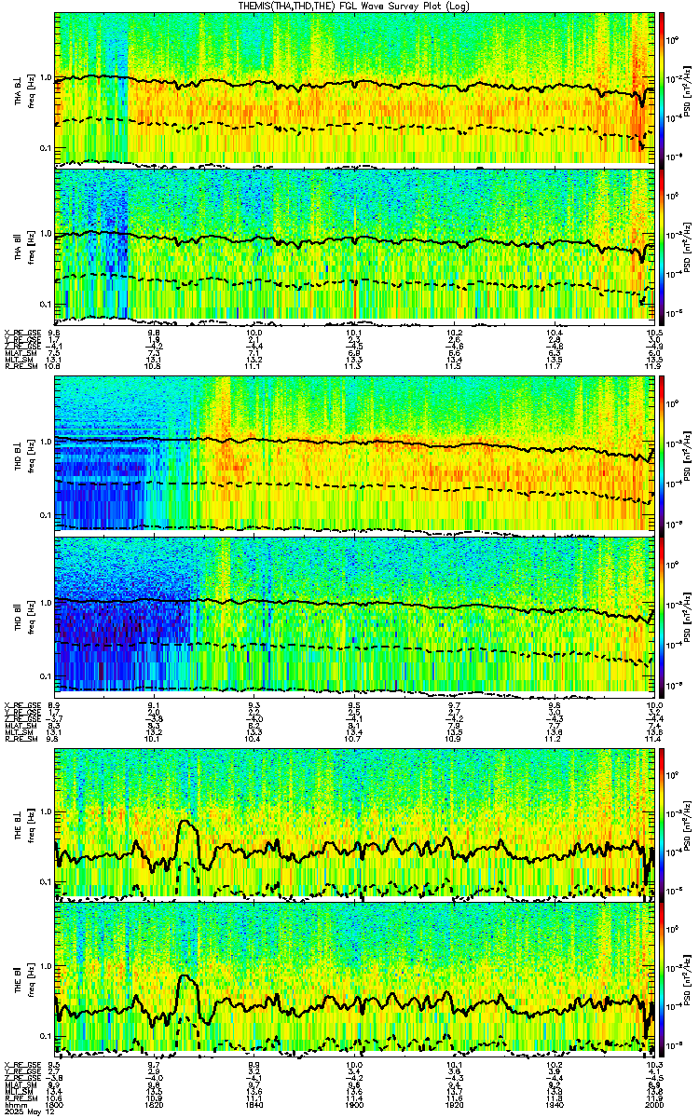This screenshot has height=1118, width=699.
Task: Select the THD B-perpendicular spectrogram panel
Action: pos(354,454)
